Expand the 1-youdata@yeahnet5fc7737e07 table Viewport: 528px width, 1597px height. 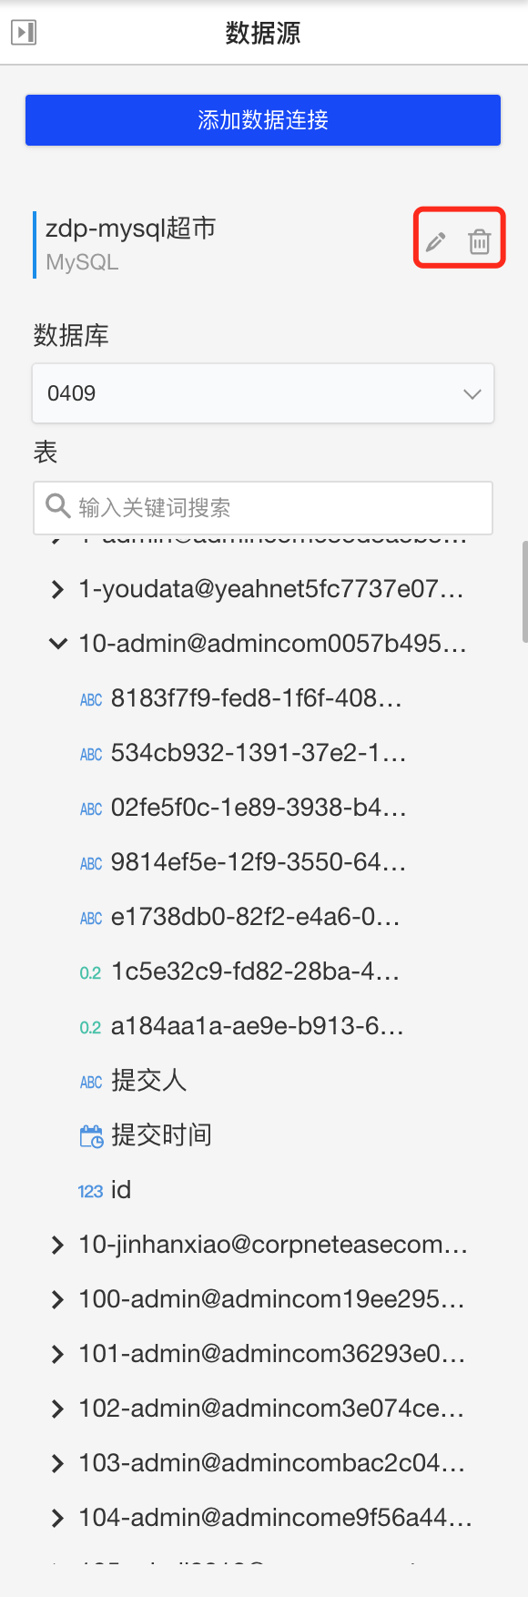pyautogui.click(x=57, y=589)
